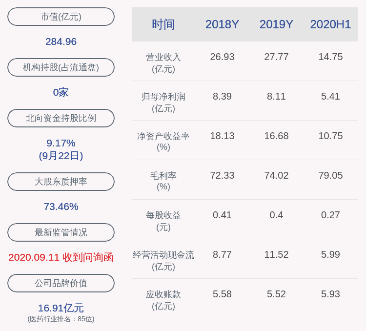Select receivables value 5.52
Screen dimensions: 366x331
(276, 293)
